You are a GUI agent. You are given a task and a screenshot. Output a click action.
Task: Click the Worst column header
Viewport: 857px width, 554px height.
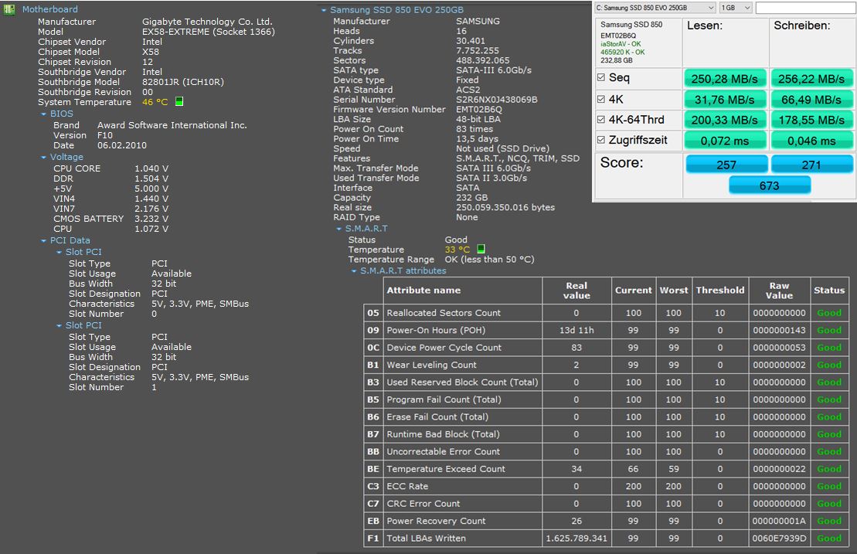673,291
